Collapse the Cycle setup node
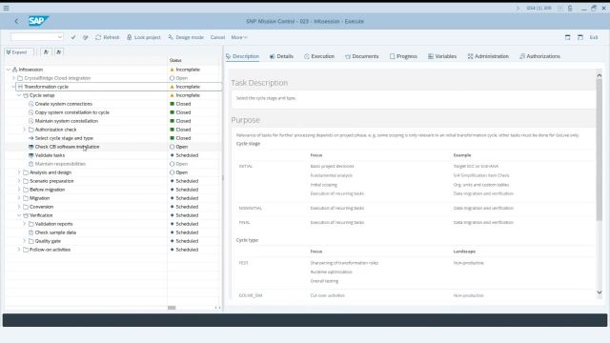Screen dimensions: 610x343 19,95
